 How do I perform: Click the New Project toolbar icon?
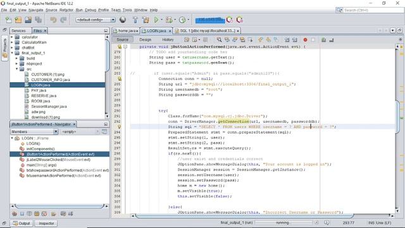coord(18,20)
